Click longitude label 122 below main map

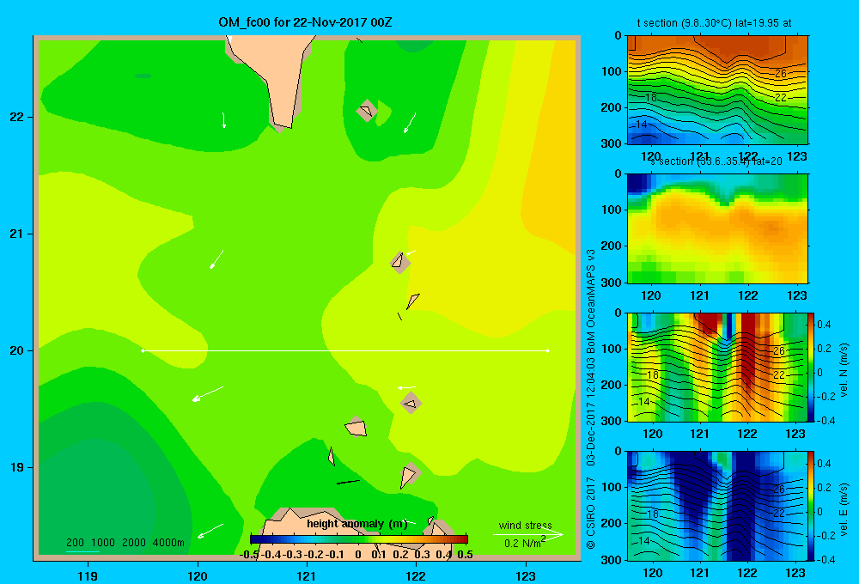[x=416, y=575]
